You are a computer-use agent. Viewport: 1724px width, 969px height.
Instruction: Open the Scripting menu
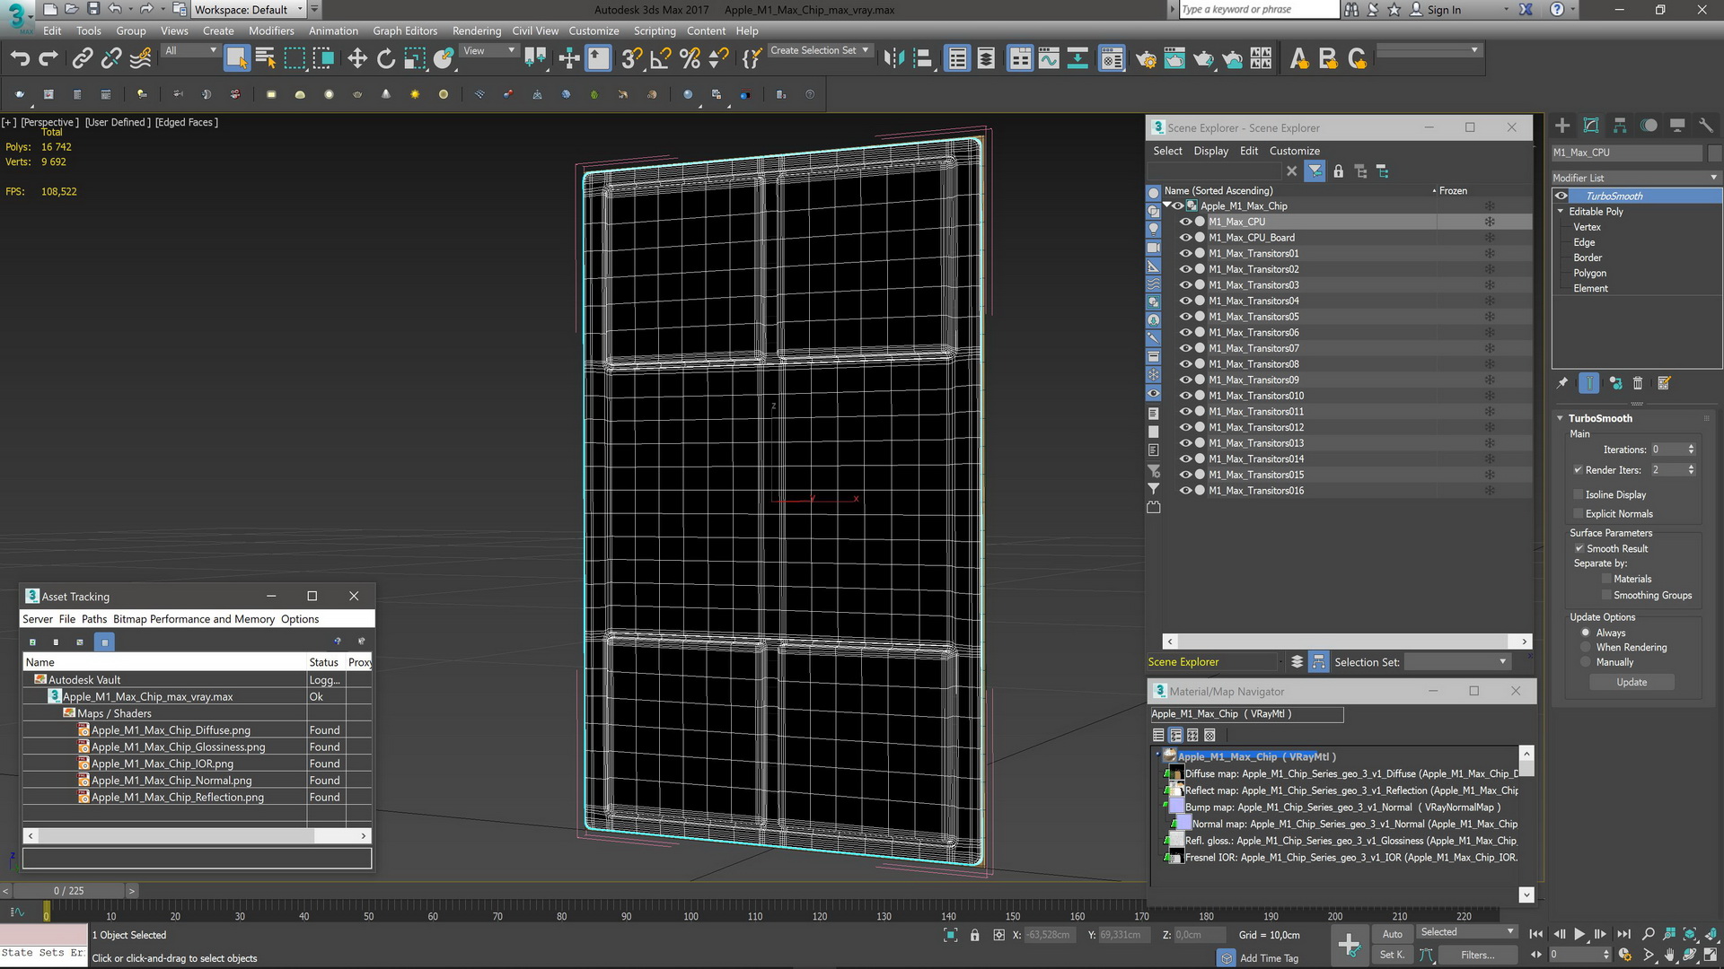pyautogui.click(x=655, y=31)
